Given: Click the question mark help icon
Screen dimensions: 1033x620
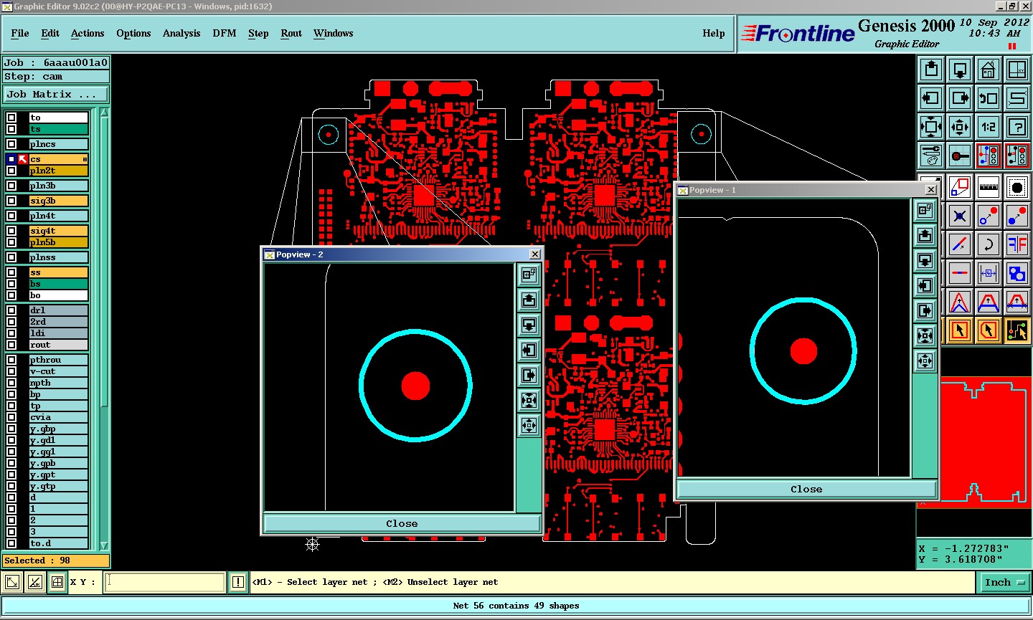Looking at the screenshot, I should point(1017,127).
